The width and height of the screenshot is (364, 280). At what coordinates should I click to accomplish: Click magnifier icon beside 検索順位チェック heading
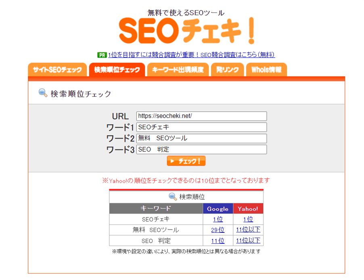pyautogui.click(x=43, y=93)
